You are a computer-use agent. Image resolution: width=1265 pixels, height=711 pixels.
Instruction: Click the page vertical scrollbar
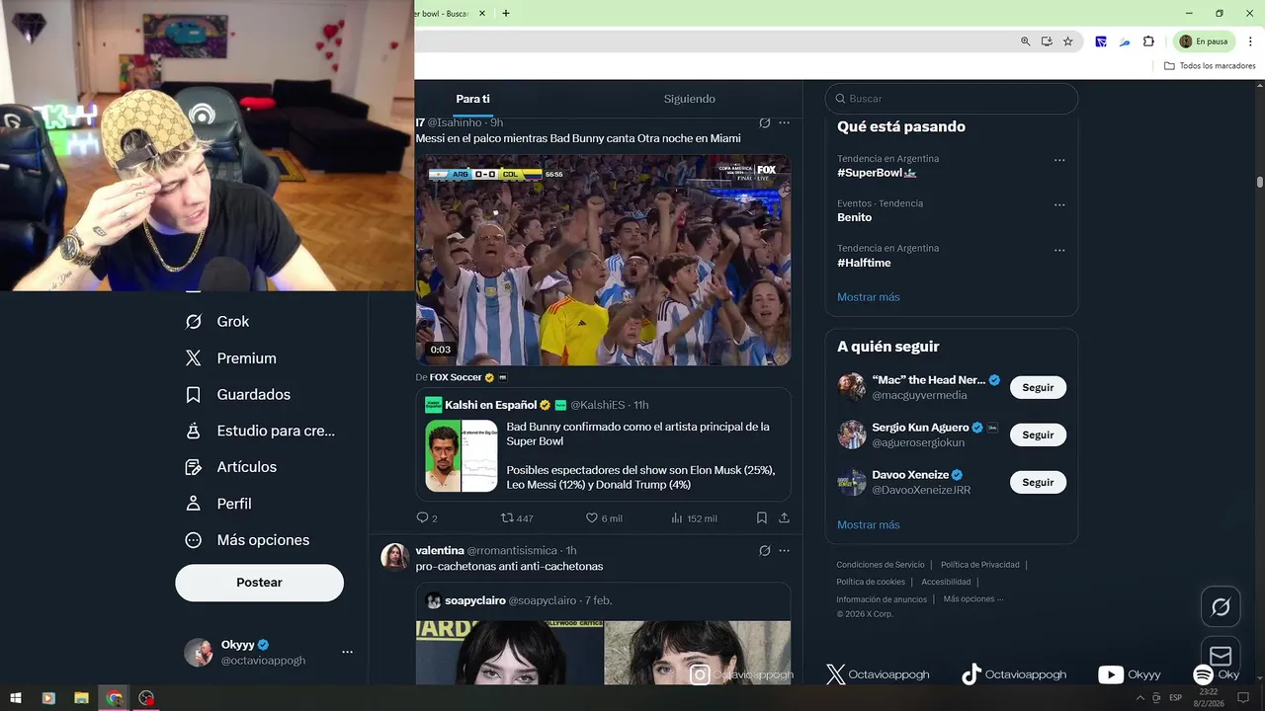point(1260,182)
